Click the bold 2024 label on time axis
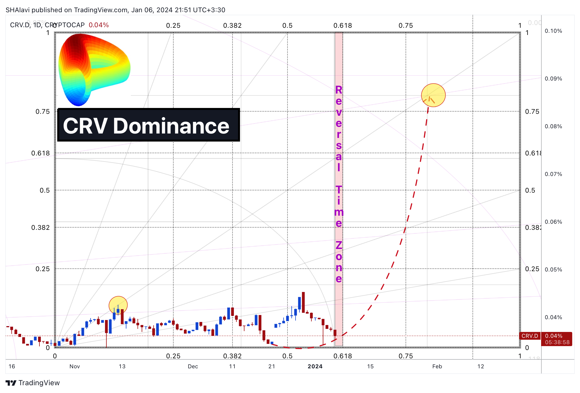 point(315,366)
